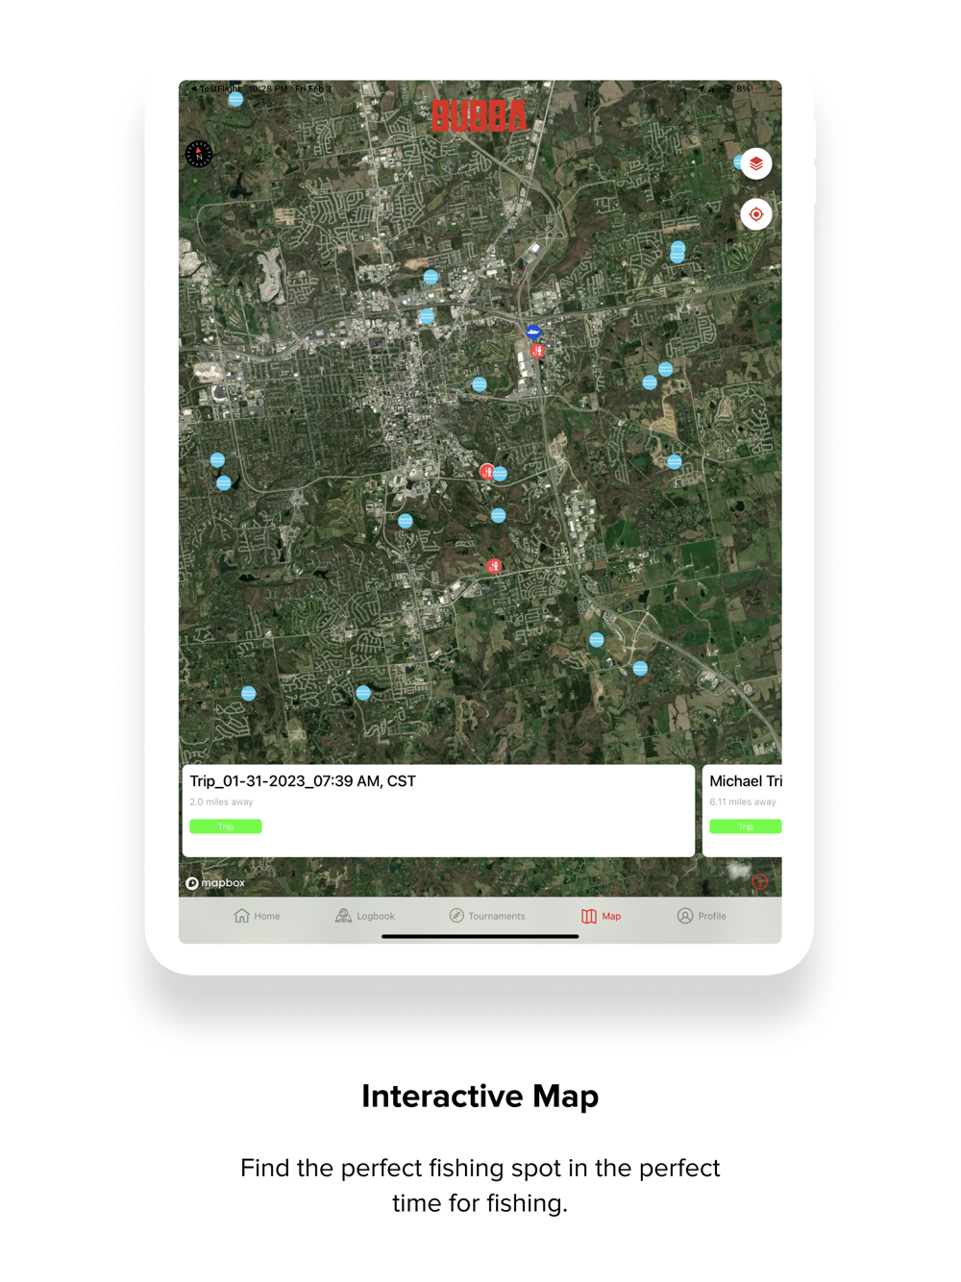Viewport: 961px width, 1282px height.
Task: Open the Profile tab
Action: tap(702, 916)
